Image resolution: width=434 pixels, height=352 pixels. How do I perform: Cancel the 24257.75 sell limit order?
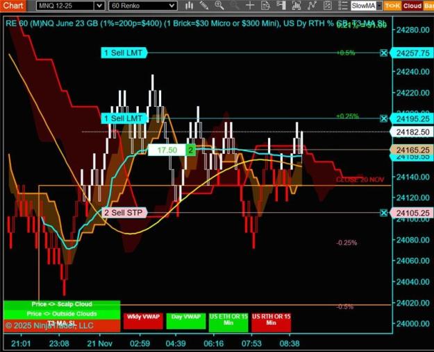coord(383,53)
